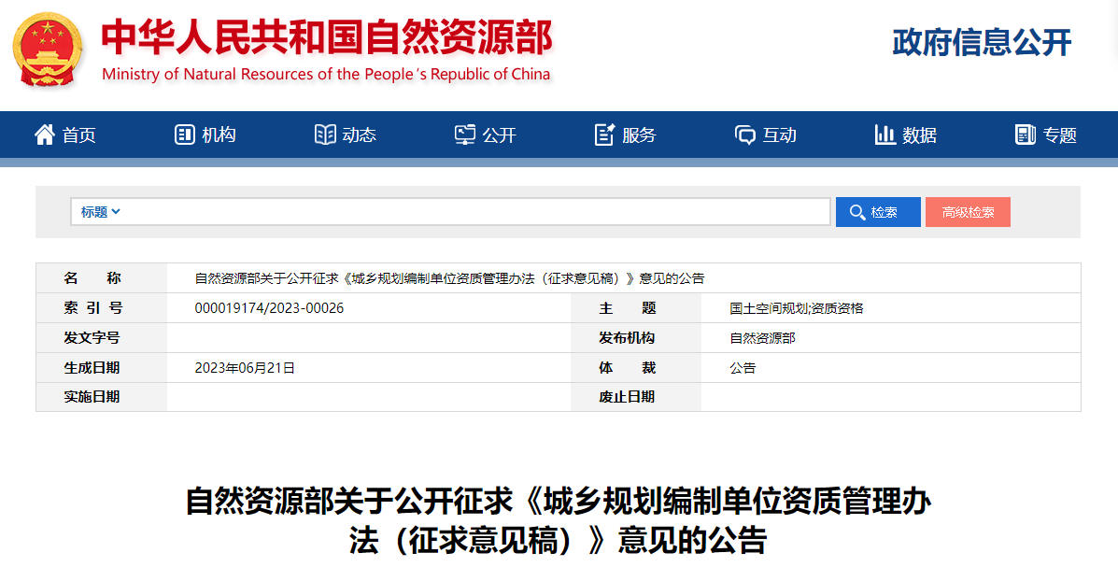Click the bar chart icon beside 数据
The width and height of the screenshot is (1118, 567).
coord(884,135)
